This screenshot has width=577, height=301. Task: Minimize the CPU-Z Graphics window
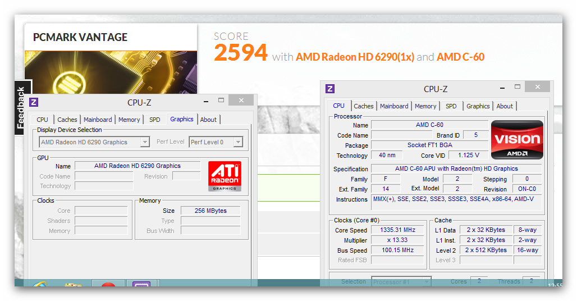click(x=206, y=101)
